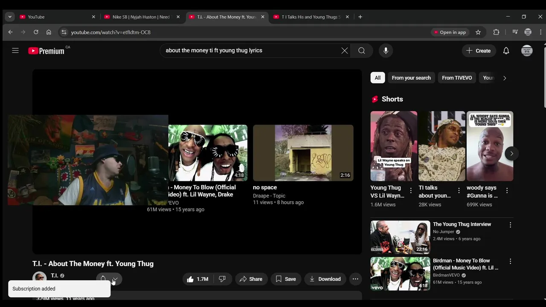Open sidebar Birdman Money To Blow thumbnail
Image resolution: width=546 pixels, height=307 pixels.
click(x=400, y=274)
